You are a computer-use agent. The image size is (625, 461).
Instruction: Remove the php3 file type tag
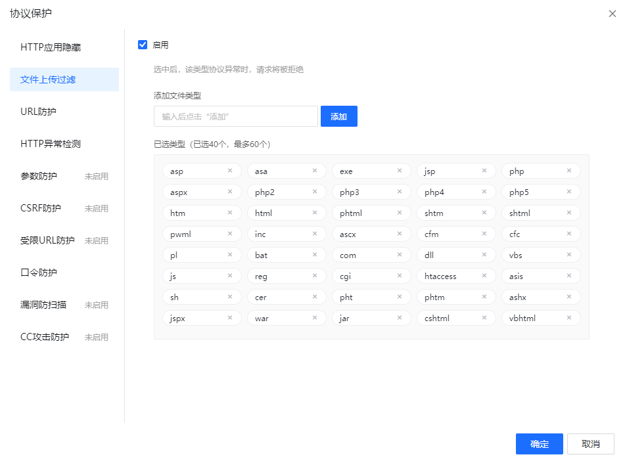pos(400,192)
